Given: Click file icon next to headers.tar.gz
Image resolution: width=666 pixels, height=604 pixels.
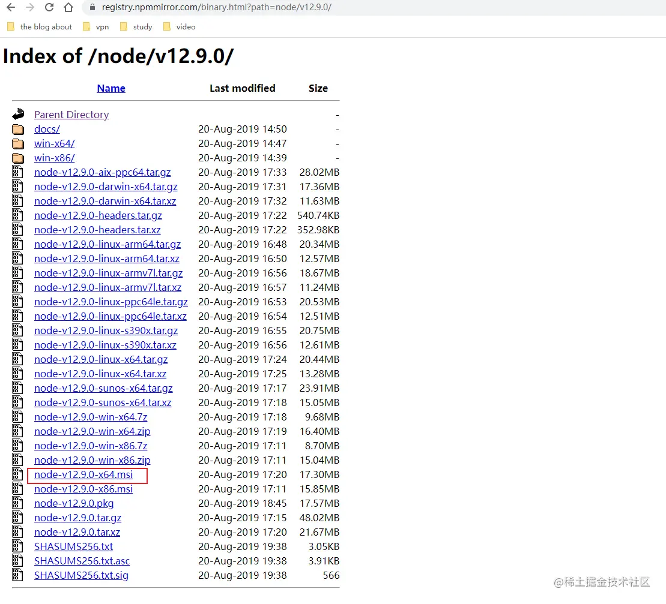Looking at the screenshot, I should [x=17, y=215].
